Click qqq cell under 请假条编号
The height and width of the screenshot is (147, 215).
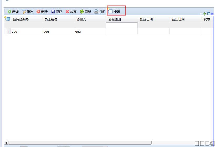[26, 32]
